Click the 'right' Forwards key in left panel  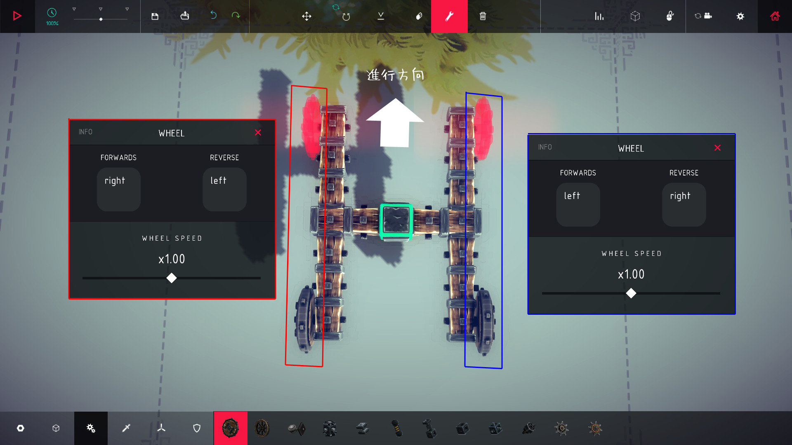(x=118, y=189)
